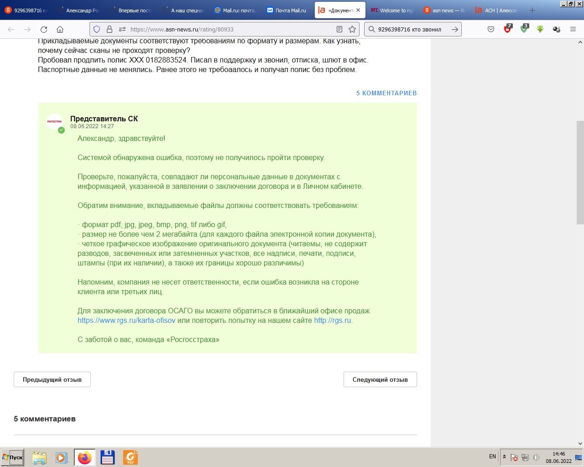Click the browser Forward arrow
Image resolution: width=584 pixels, height=467 pixels.
click(x=27, y=29)
